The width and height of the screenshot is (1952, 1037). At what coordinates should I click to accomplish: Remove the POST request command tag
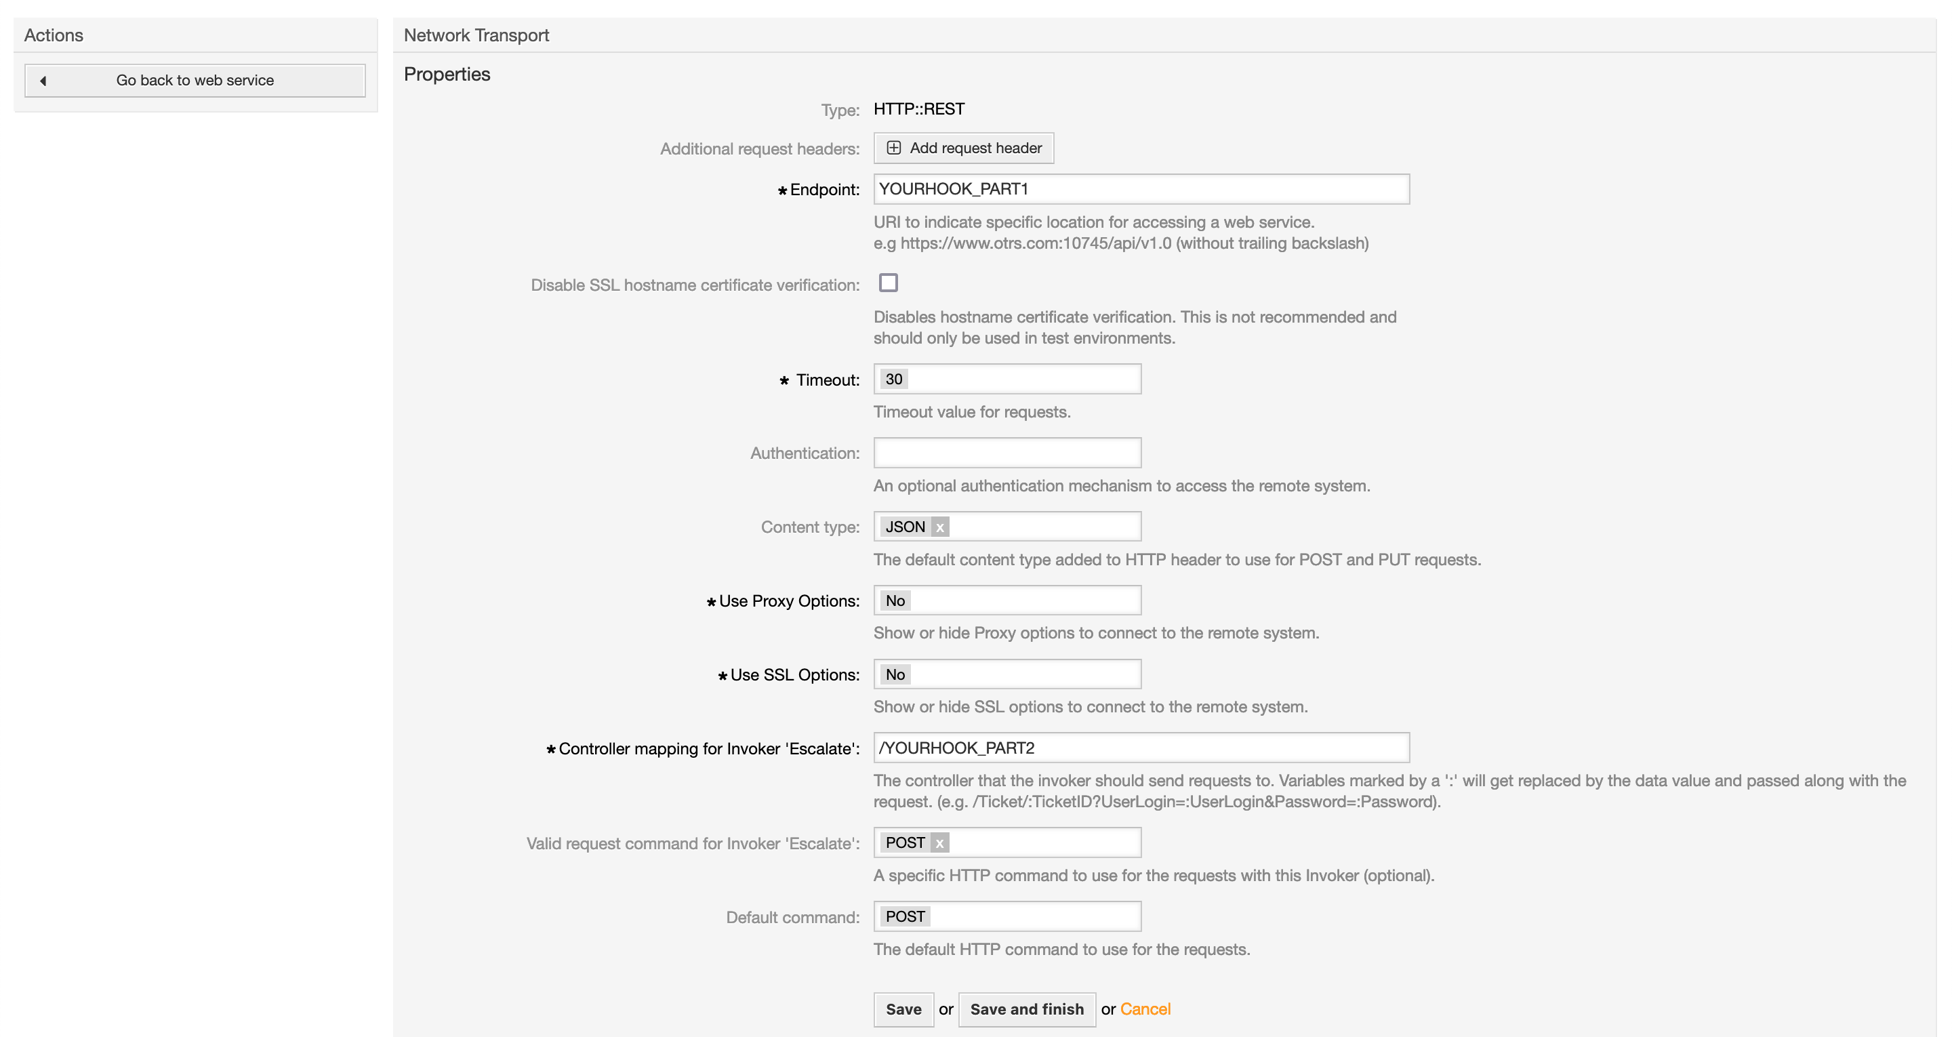point(939,843)
